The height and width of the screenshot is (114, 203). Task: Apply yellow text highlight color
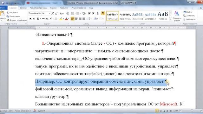tap(61, 19)
